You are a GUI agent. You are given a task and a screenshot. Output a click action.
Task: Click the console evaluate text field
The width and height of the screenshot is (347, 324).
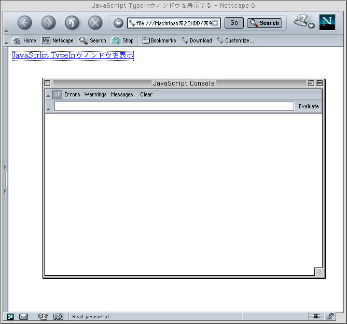point(174,106)
